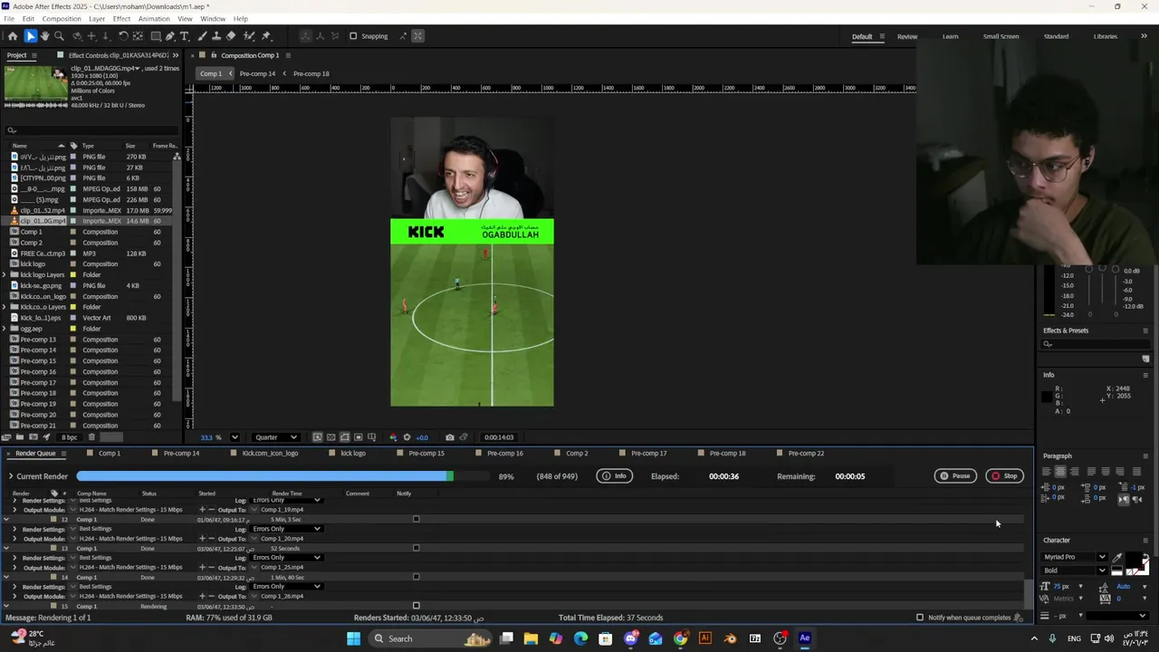Select the Hand tool
The image size is (1159, 652).
(x=44, y=36)
